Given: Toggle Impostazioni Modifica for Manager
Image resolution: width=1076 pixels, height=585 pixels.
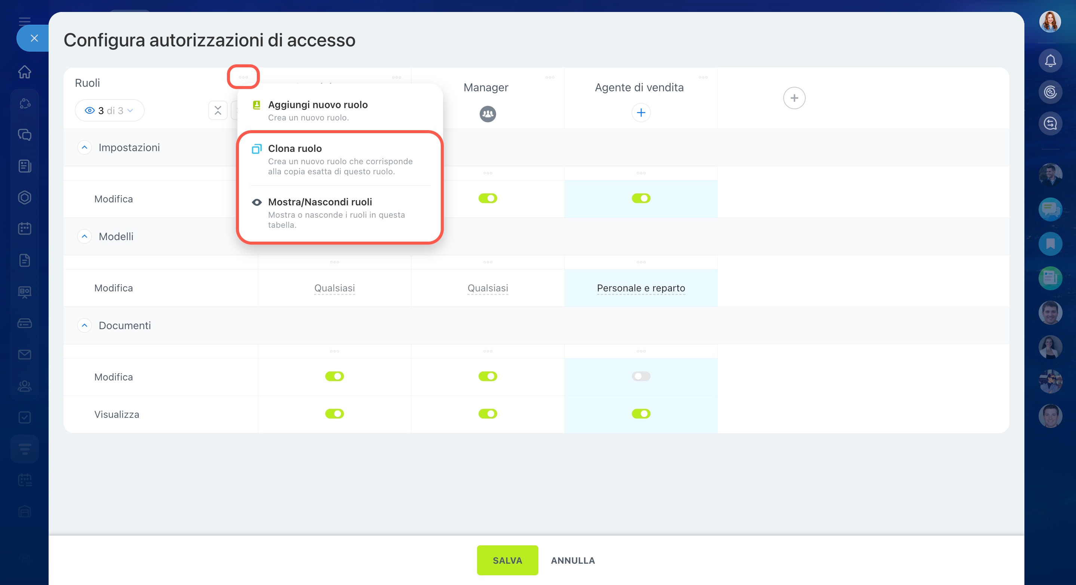Looking at the screenshot, I should pos(488,199).
